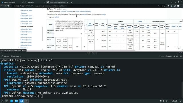This screenshot has height=103, width=183.
Task: Open GeForce 600 series sidebar link
Action: point(26,24)
